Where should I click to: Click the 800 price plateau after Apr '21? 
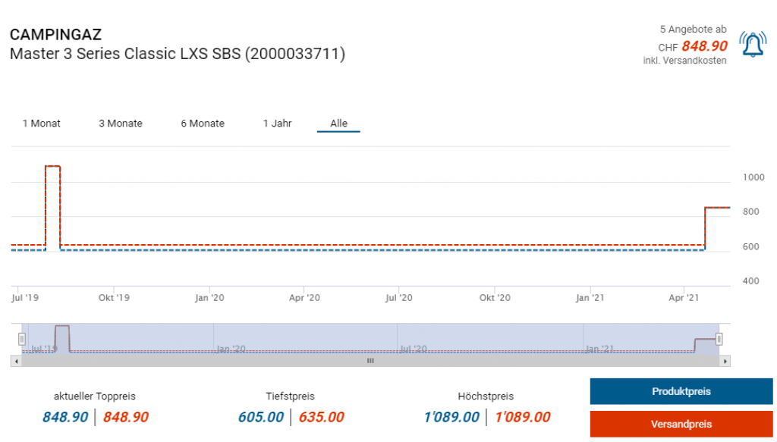point(717,207)
